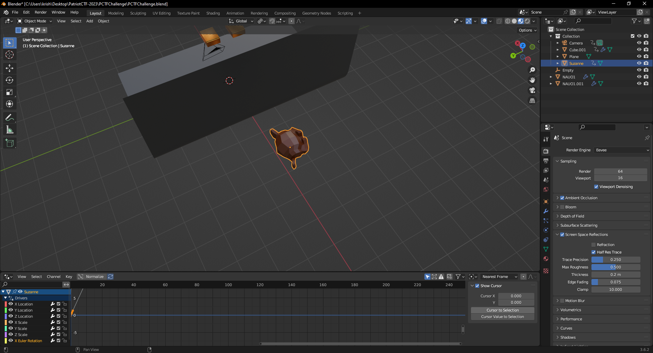Hide Camera in outliner with eye icon
This screenshot has width=653, height=353.
click(639, 43)
